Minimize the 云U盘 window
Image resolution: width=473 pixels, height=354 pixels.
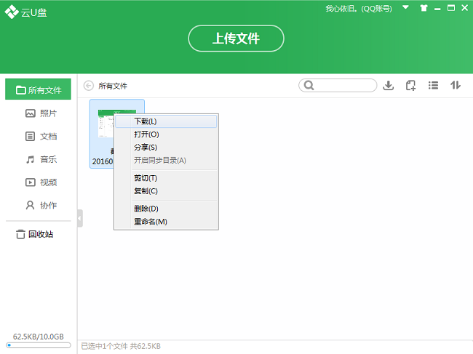(x=437, y=9)
